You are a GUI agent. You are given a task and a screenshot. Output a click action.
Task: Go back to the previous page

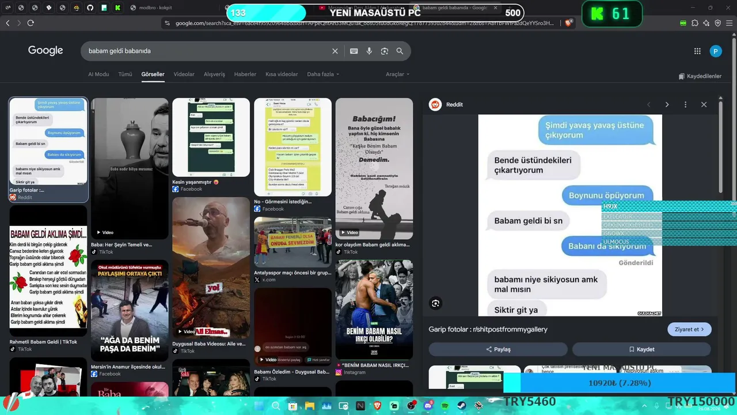[7, 23]
